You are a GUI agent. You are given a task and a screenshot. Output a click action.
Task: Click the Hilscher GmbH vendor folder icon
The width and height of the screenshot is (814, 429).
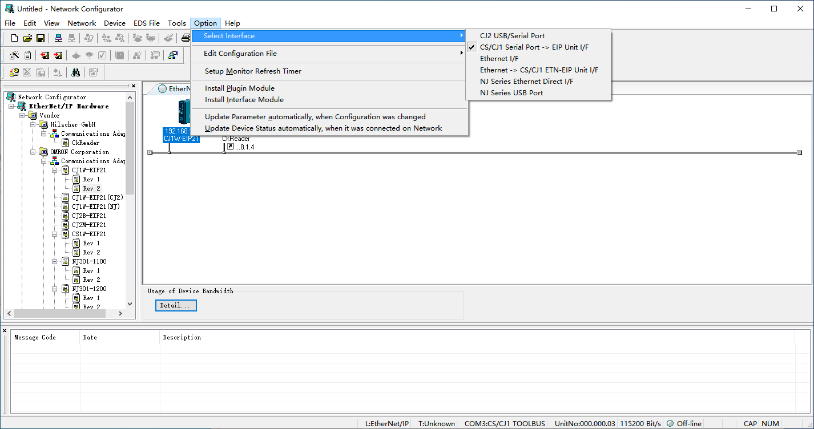coord(44,124)
